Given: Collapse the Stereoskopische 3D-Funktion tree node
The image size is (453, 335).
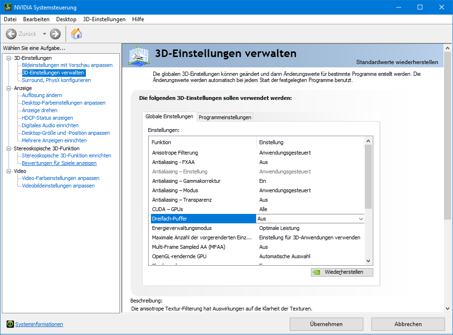Looking at the screenshot, I should click(8, 148).
